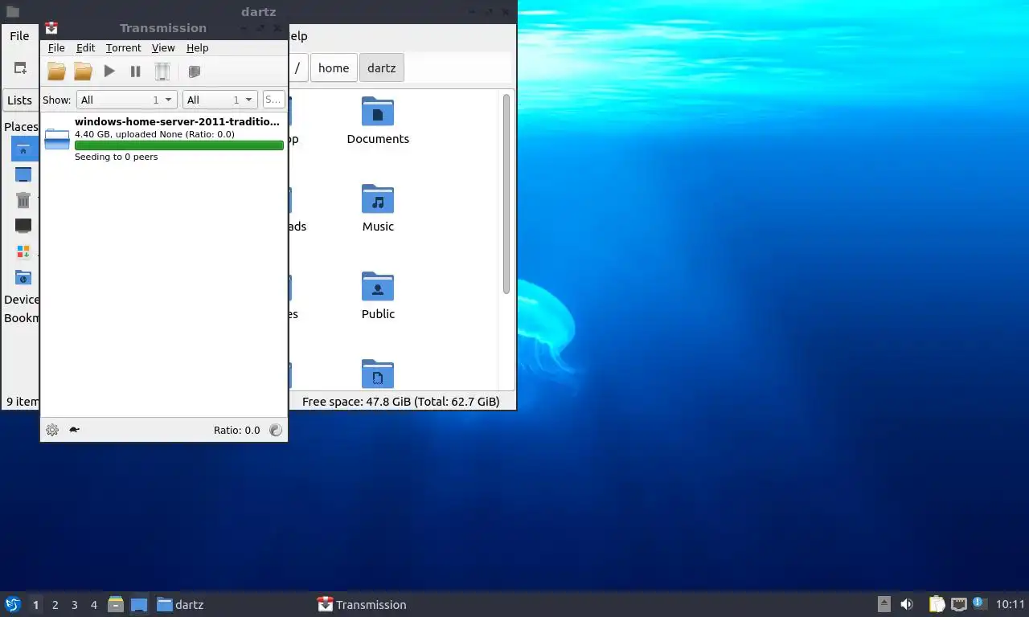Screen dimensions: 1029x617
Task: Open the Applications place icon in sidebar
Action: coord(23,251)
